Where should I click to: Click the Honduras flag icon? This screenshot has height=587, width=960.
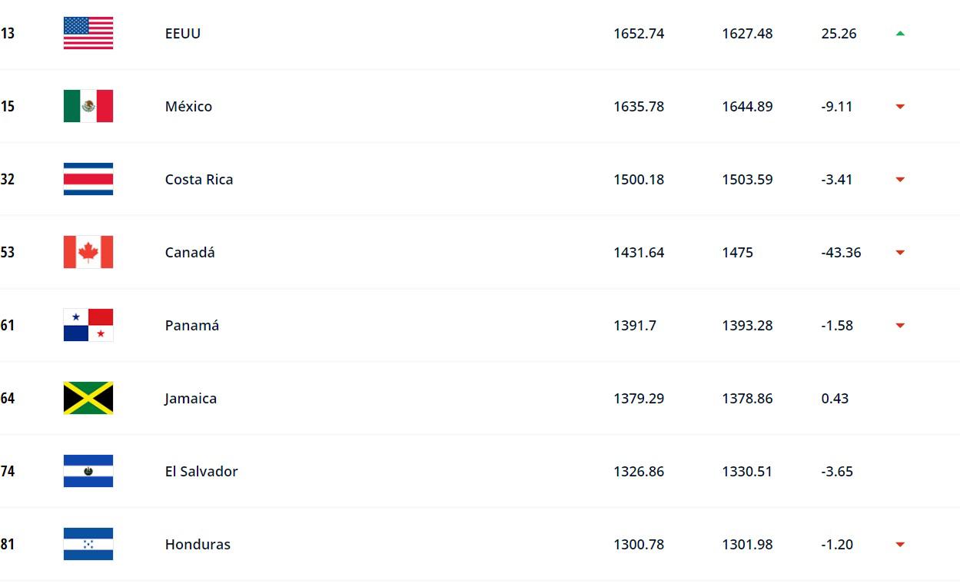tap(88, 544)
